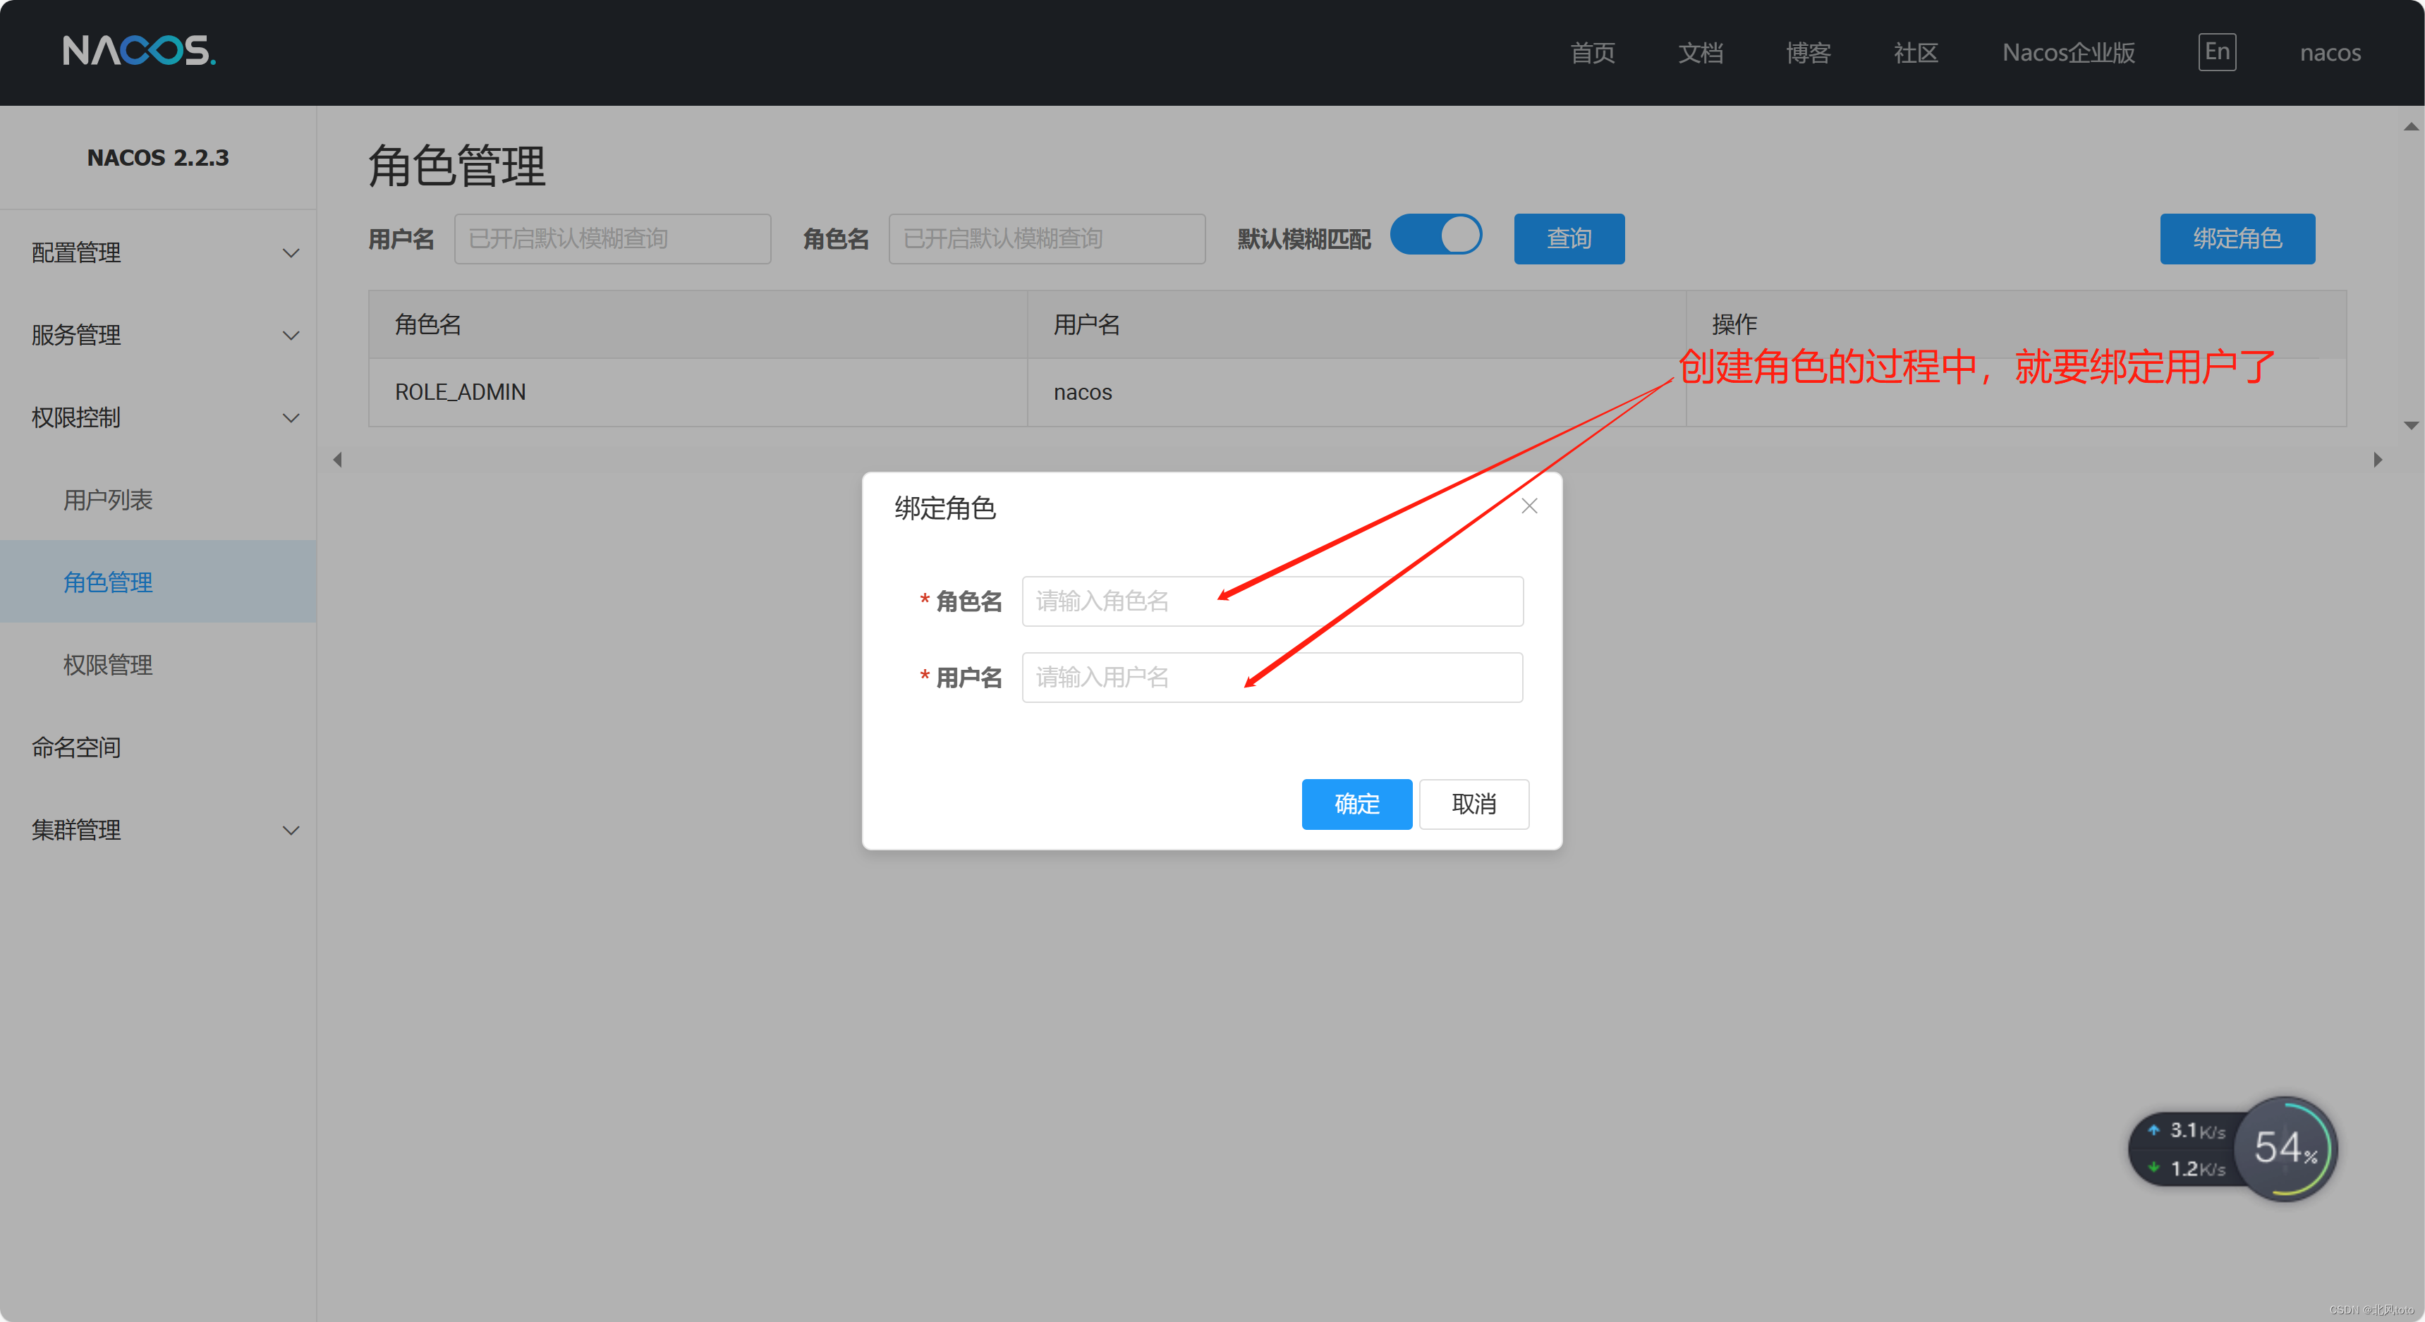Open 命名空间 in the sidebar

click(158, 747)
